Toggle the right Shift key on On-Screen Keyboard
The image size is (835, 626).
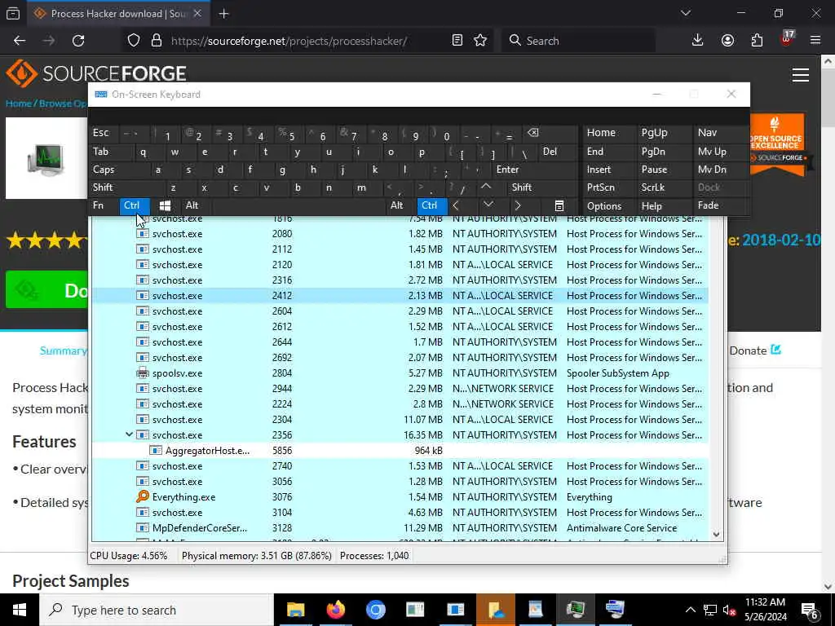pyautogui.click(x=542, y=187)
